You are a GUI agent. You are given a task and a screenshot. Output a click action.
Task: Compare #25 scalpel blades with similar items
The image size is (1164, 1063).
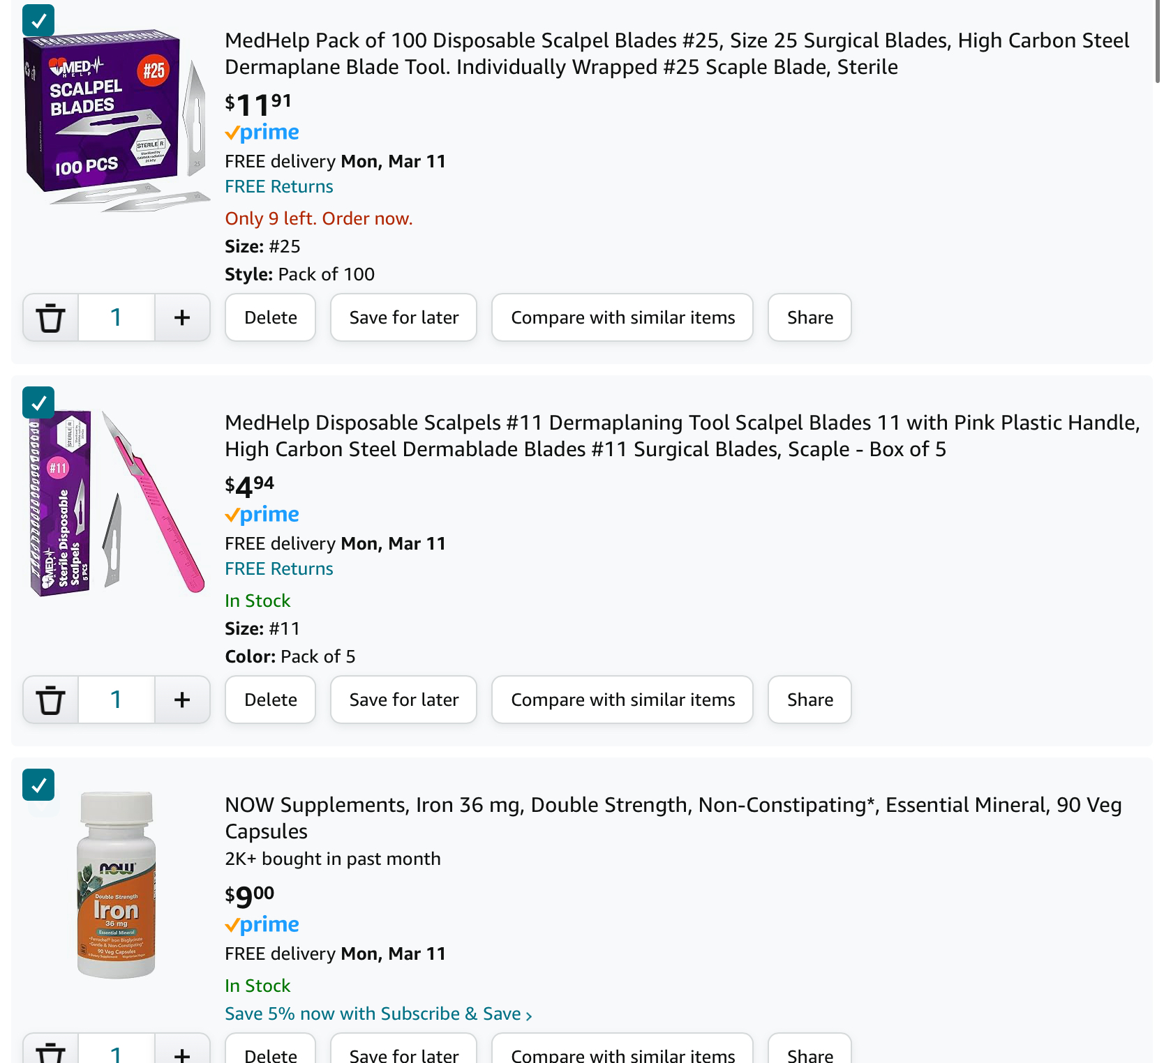coord(622,318)
